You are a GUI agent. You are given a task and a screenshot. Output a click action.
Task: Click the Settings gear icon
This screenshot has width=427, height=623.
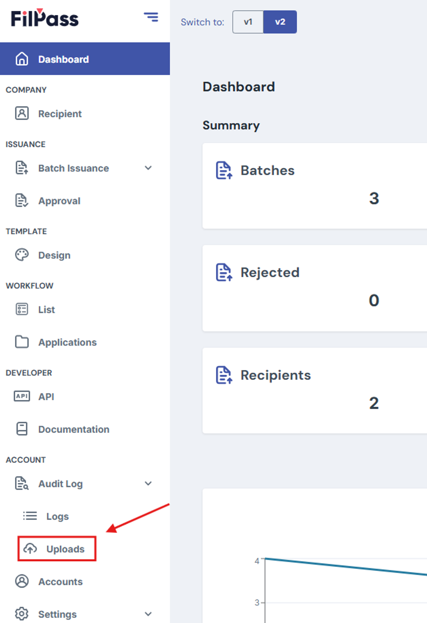[22, 614]
